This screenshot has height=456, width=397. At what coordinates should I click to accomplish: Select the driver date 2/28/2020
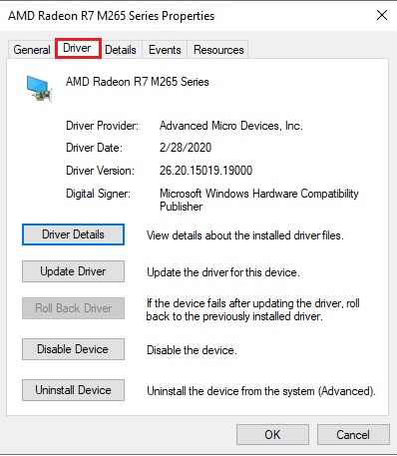click(x=186, y=148)
